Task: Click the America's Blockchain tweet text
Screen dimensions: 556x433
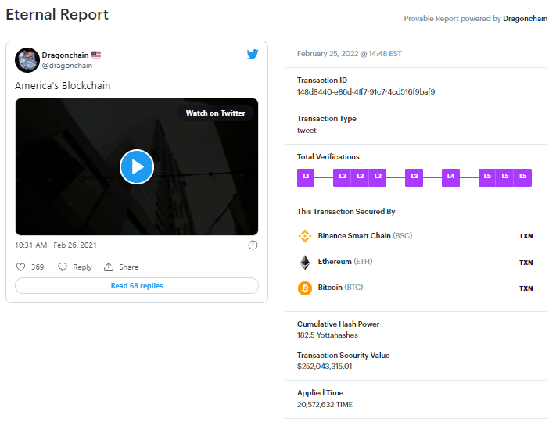Action: [63, 86]
